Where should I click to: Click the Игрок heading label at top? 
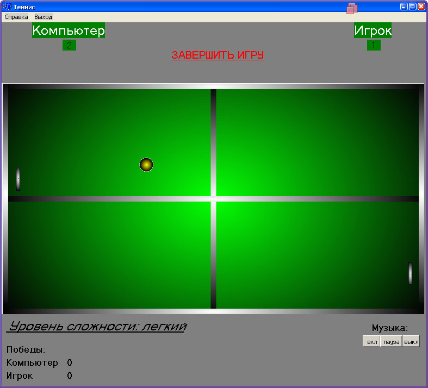pos(373,30)
